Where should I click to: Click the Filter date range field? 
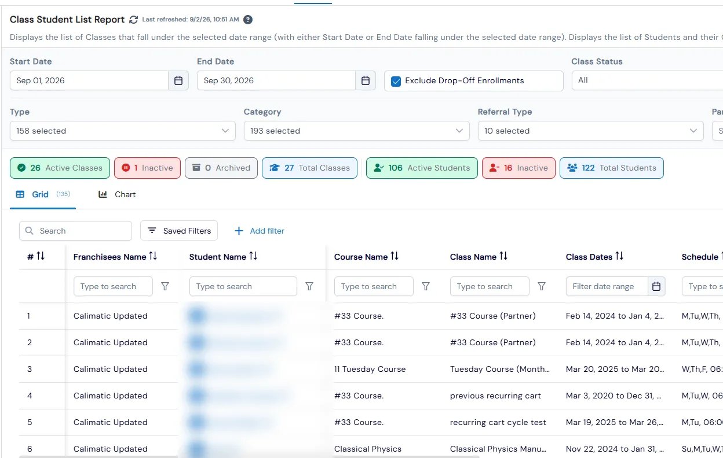(x=607, y=286)
